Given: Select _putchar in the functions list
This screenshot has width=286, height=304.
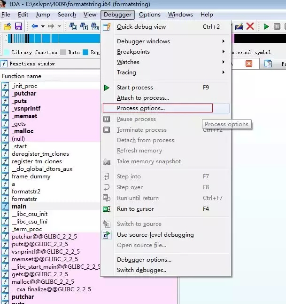Looking at the screenshot, I should pos(24,94).
